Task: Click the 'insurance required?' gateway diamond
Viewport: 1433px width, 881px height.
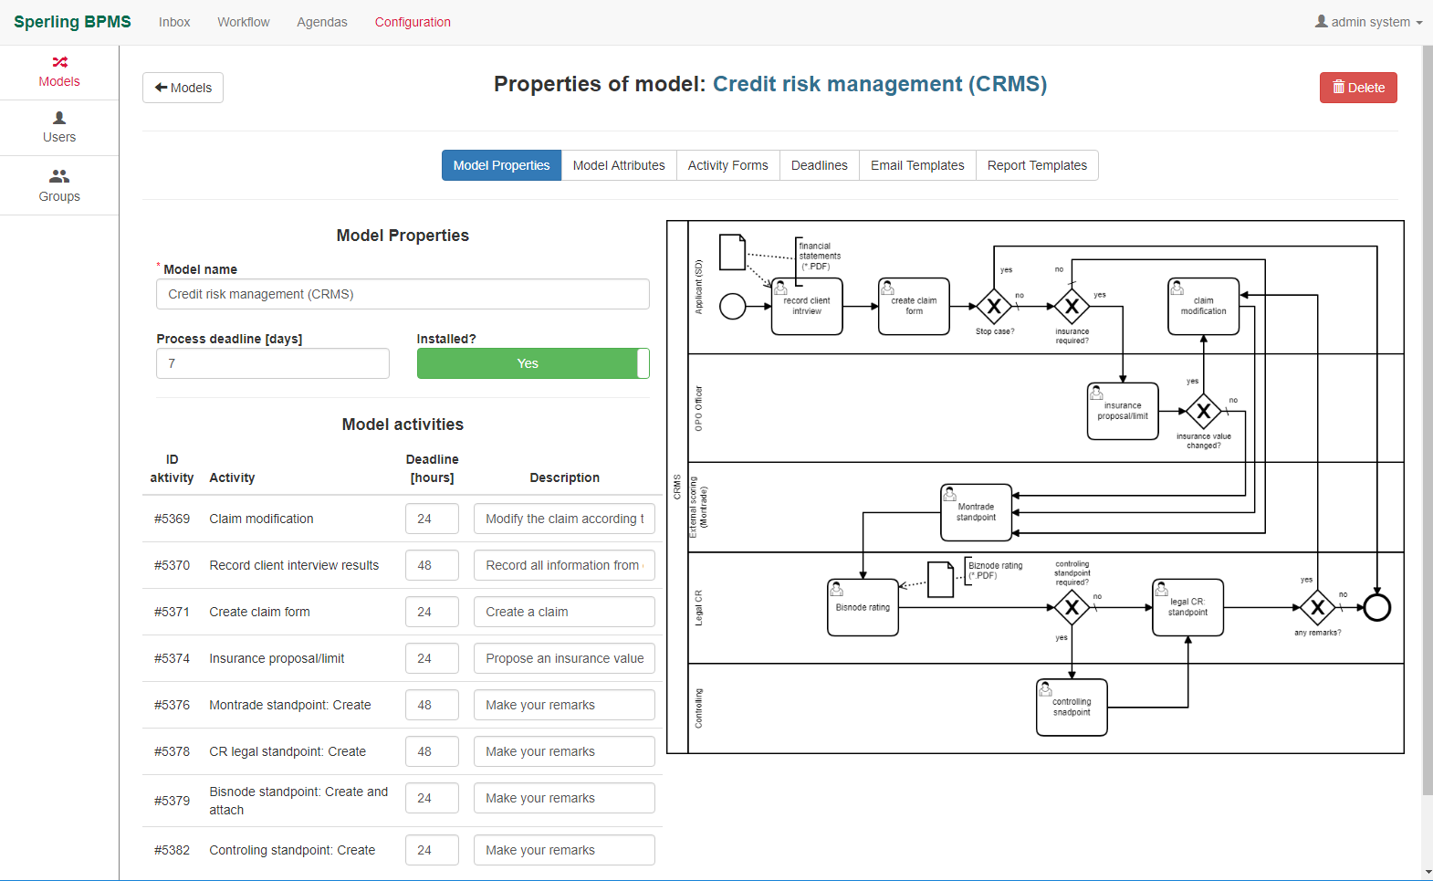Action: click(x=1072, y=307)
